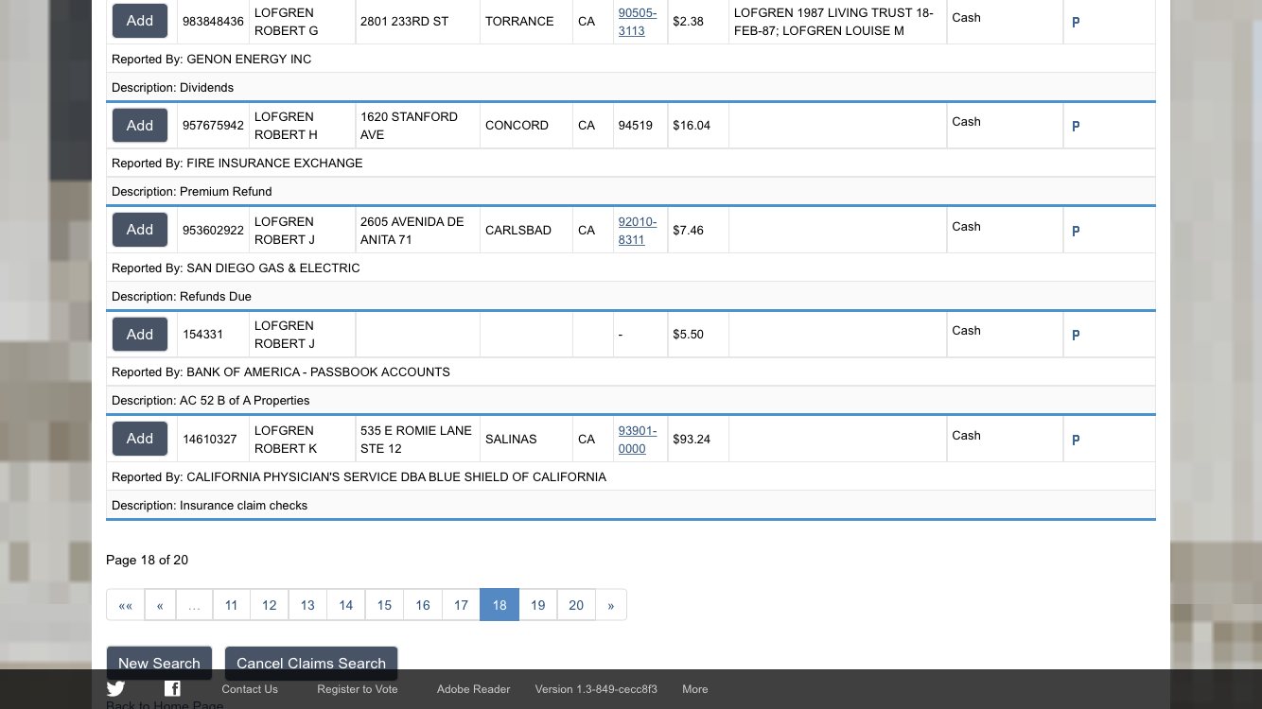Go to previous results page («)
The height and width of the screenshot is (709, 1262).
pyautogui.click(x=160, y=605)
